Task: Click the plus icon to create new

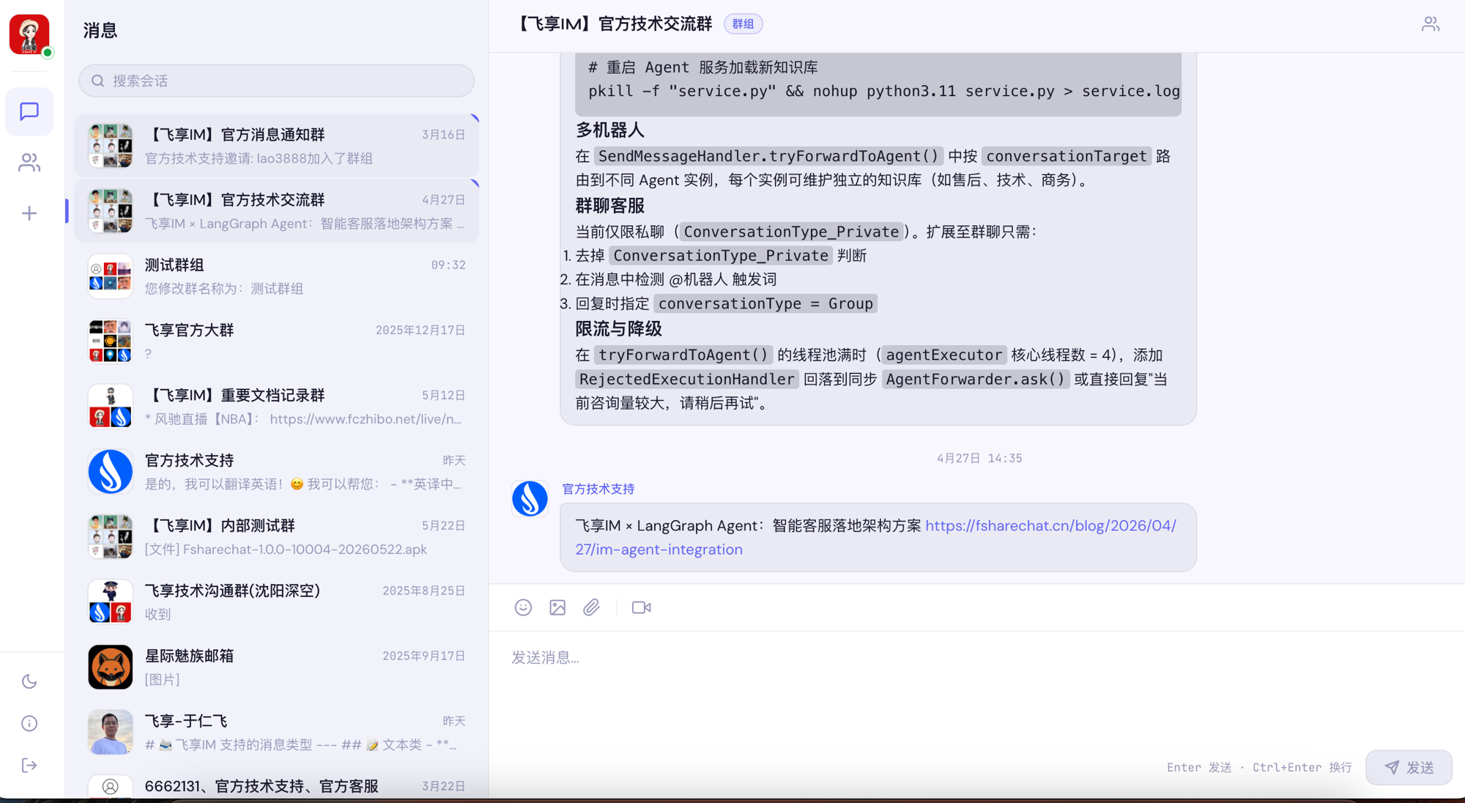Action: point(29,213)
